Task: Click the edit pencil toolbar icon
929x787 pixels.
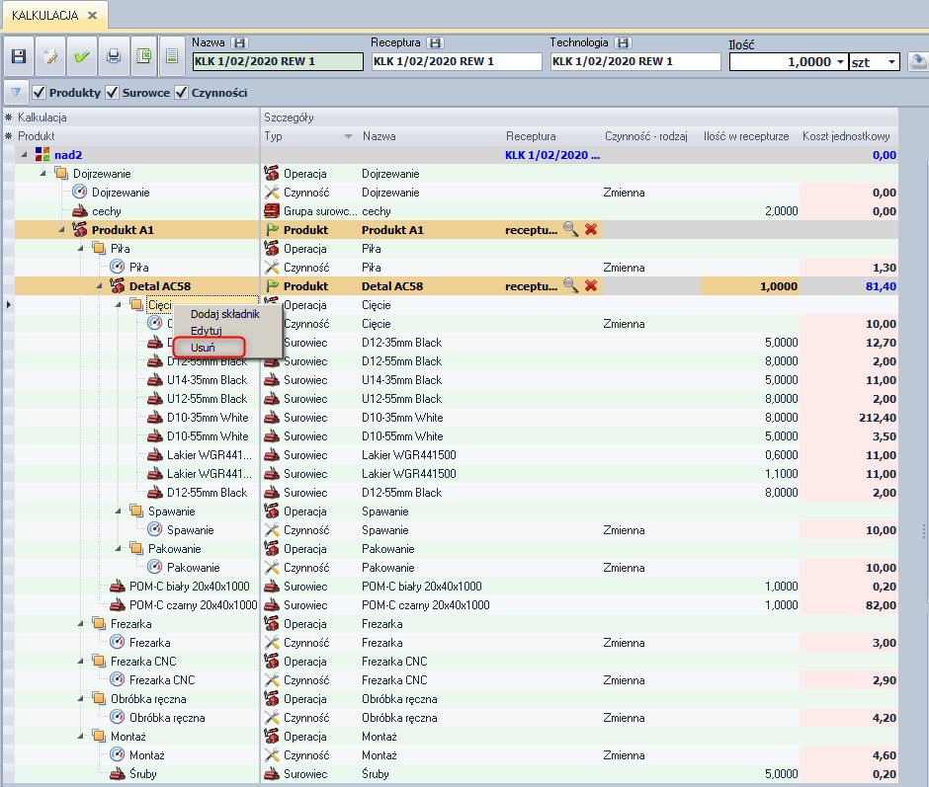Action: [x=50, y=56]
